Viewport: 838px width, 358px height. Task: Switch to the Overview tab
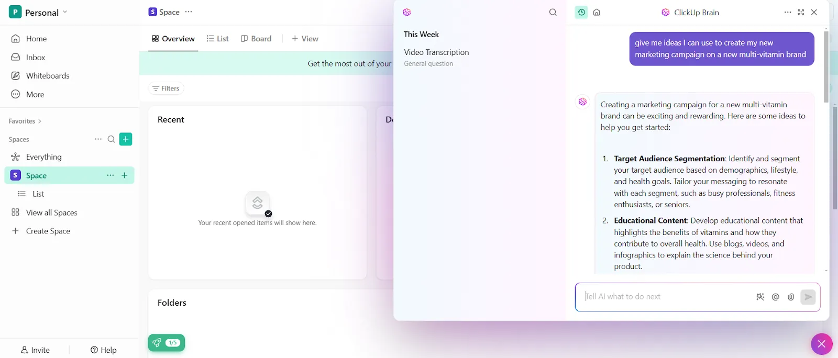(173, 39)
